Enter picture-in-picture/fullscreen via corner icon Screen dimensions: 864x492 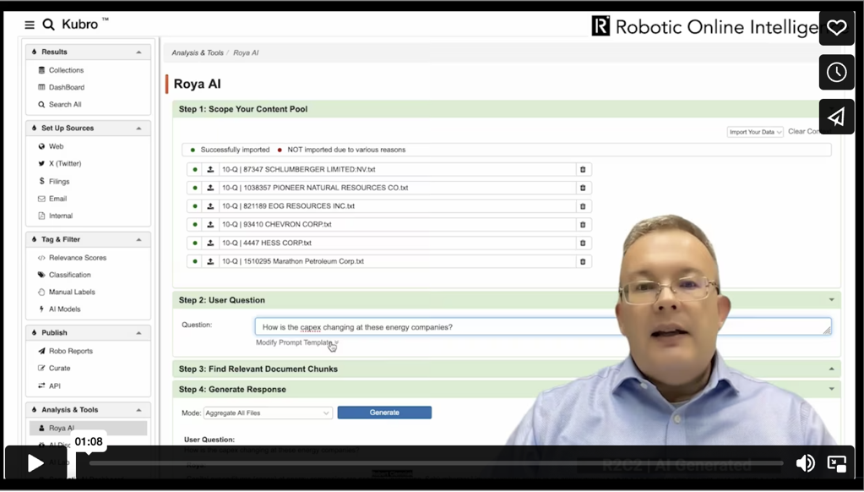[836, 463]
